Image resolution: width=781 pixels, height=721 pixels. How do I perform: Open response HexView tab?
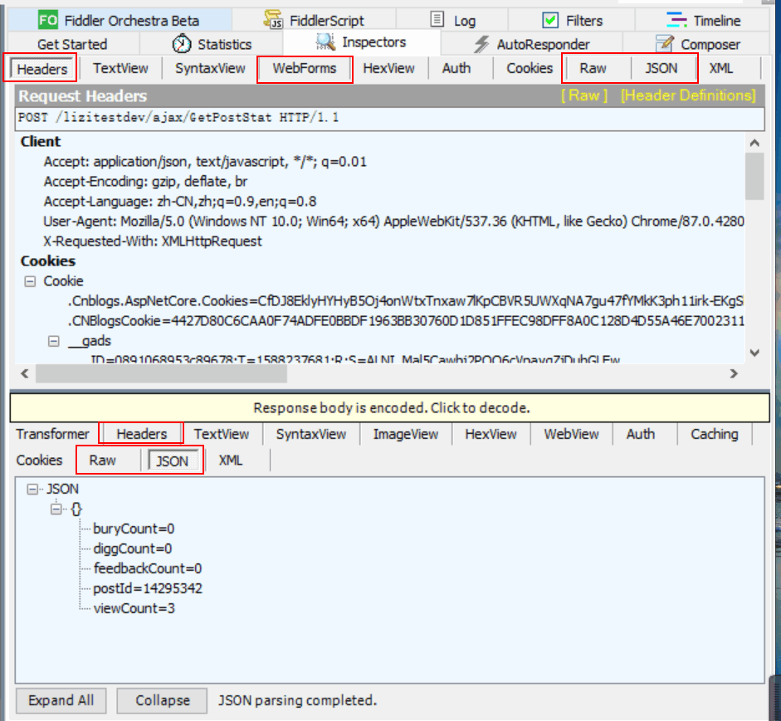point(491,434)
